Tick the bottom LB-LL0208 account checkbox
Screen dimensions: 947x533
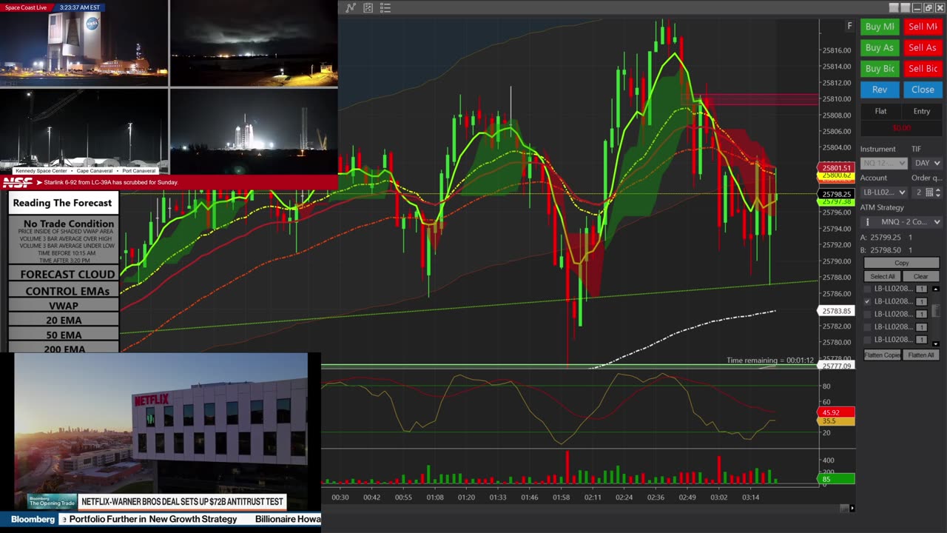point(868,340)
